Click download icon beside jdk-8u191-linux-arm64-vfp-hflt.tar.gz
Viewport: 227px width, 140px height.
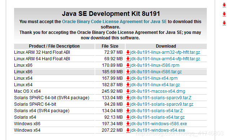[x=128, y=59]
